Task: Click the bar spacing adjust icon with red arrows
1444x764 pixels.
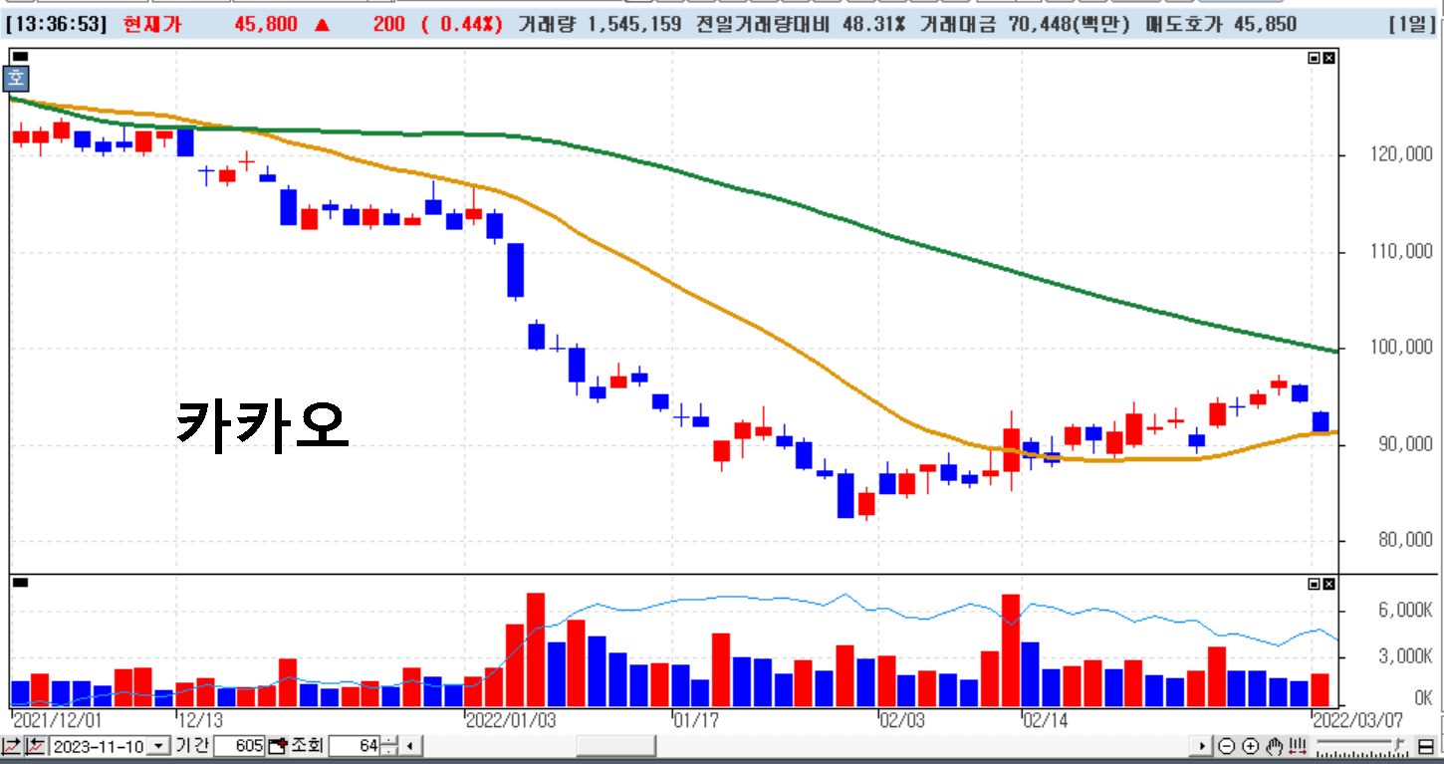Action: (x=1298, y=746)
